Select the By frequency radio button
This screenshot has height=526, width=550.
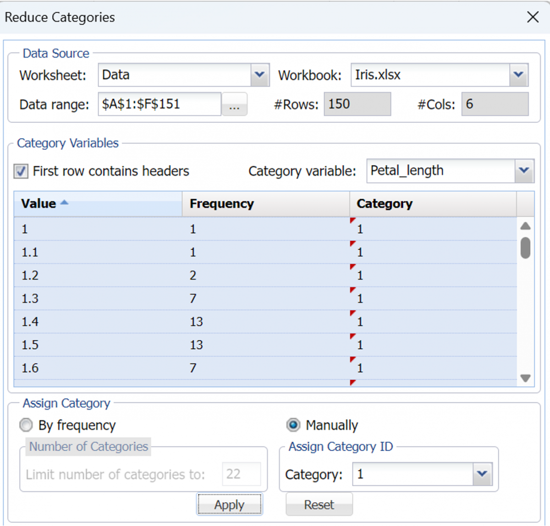point(26,425)
